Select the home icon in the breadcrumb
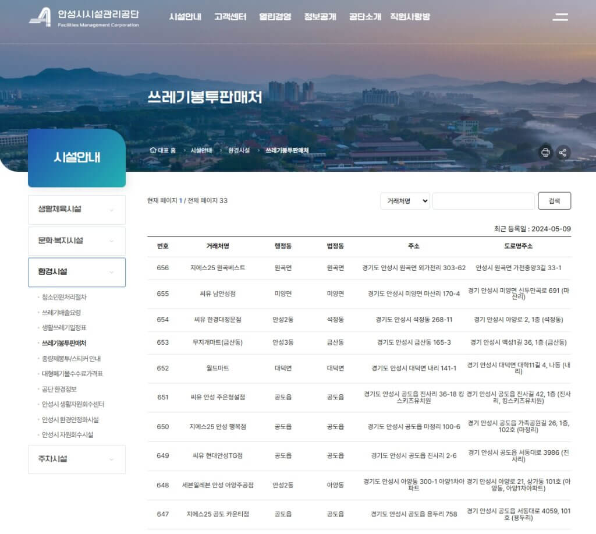Viewport: 596px width, 534px height. pos(152,150)
